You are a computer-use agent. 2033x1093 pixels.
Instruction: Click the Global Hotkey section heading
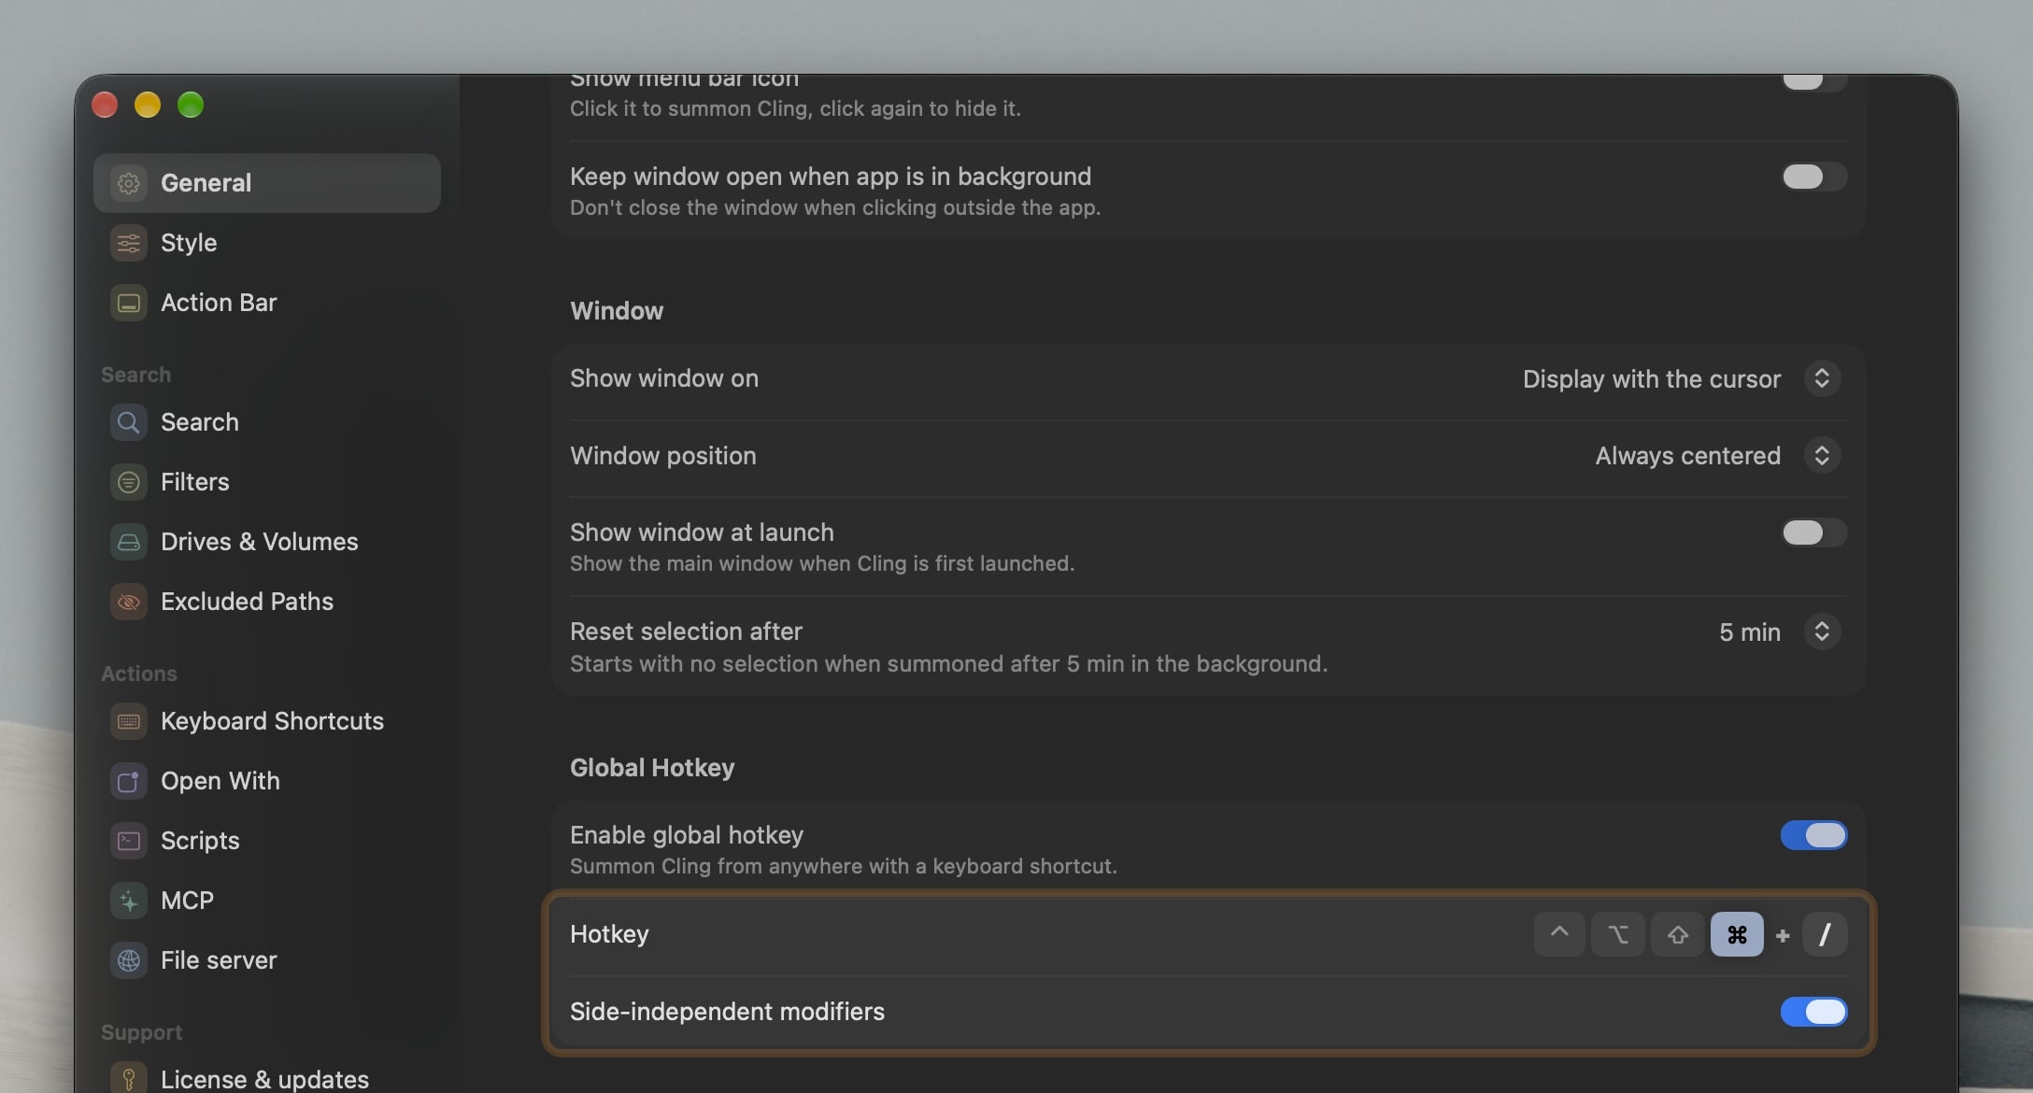[652, 768]
